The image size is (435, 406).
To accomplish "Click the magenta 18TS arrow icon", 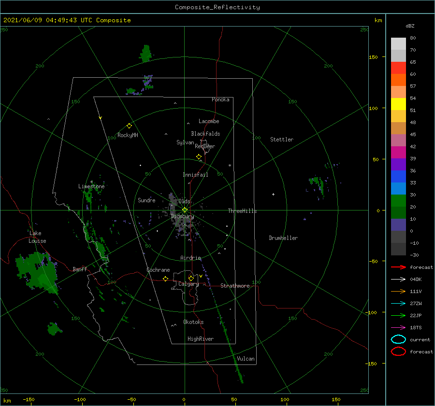I will (x=398, y=328).
